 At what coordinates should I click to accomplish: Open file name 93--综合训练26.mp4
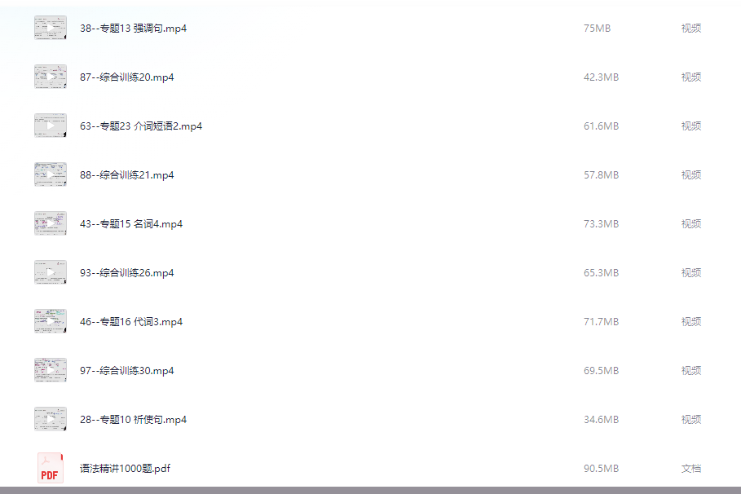pyautogui.click(x=126, y=273)
